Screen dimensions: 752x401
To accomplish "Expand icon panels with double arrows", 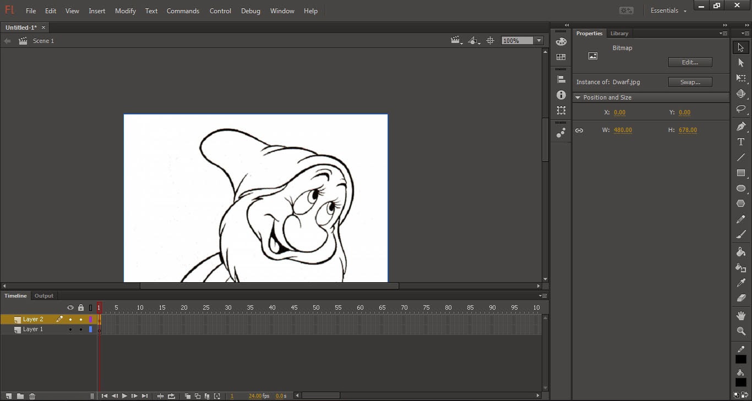I will point(566,25).
